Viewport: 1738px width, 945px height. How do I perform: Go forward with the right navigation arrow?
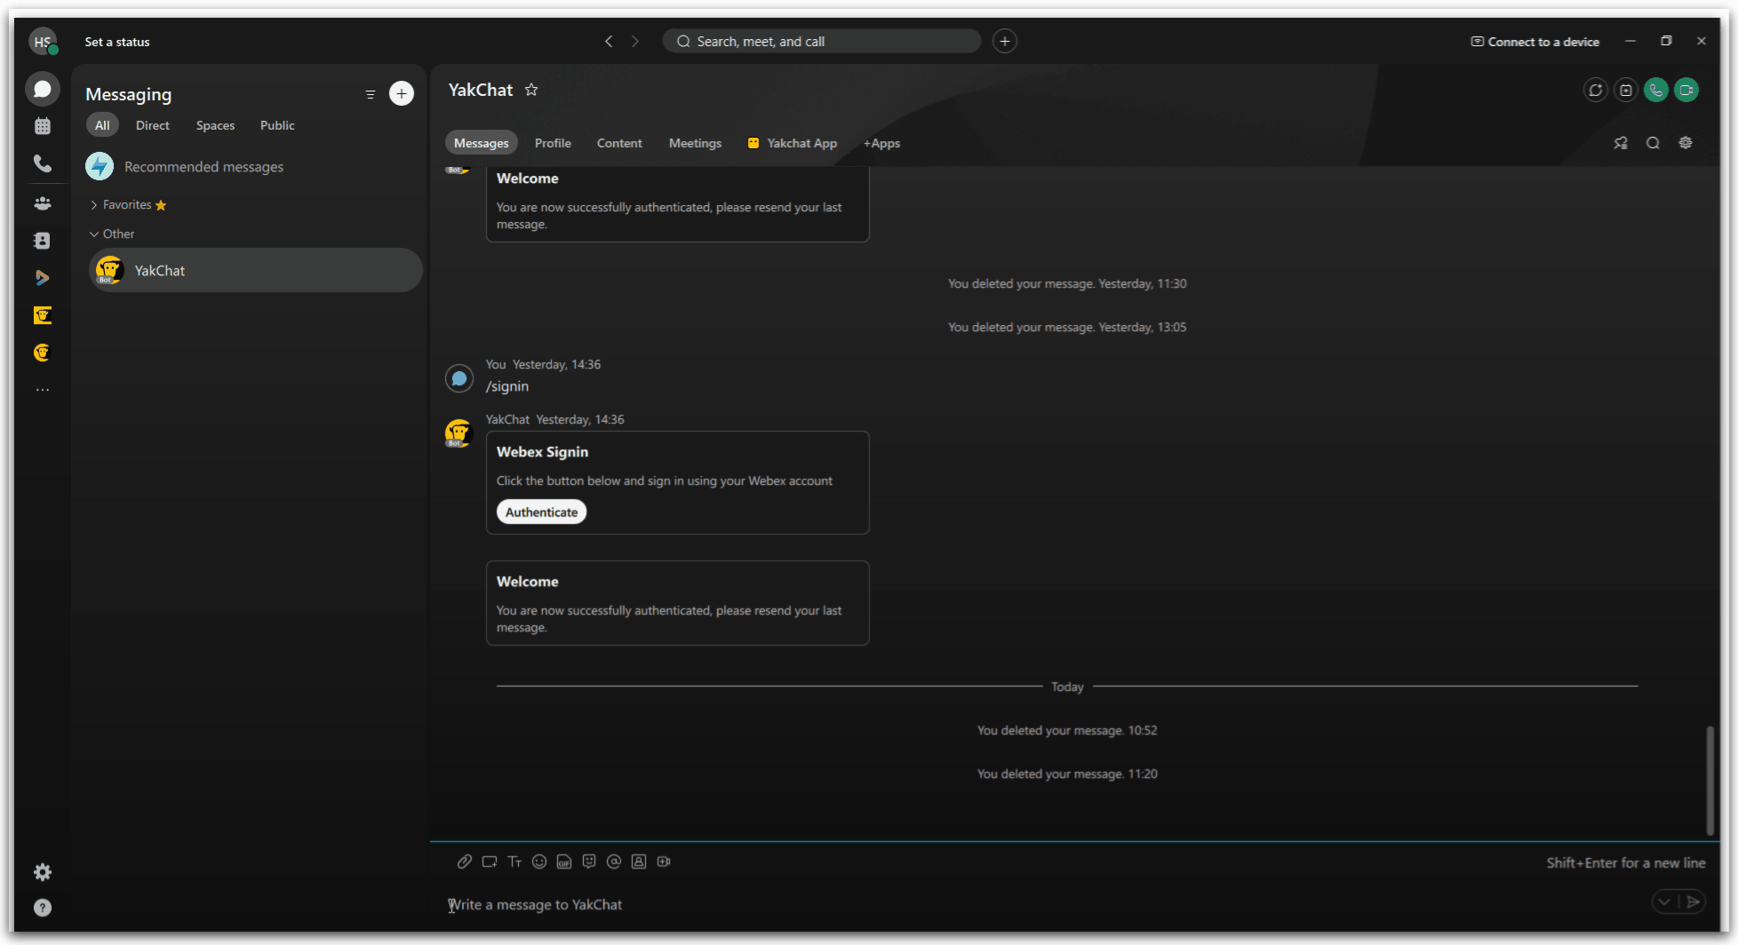(634, 41)
